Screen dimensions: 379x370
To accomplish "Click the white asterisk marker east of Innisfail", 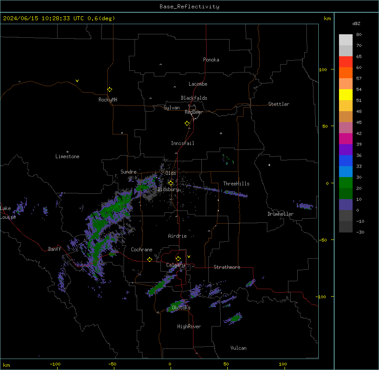I will [221, 133].
